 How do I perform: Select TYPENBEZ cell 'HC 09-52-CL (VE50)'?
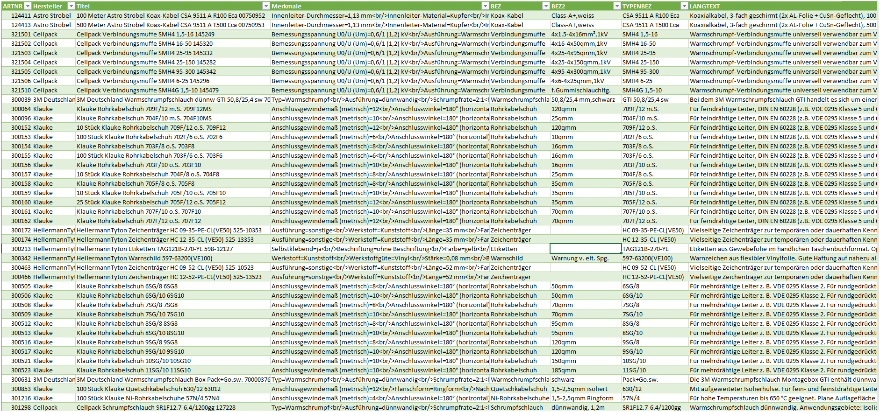[x=655, y=267]
